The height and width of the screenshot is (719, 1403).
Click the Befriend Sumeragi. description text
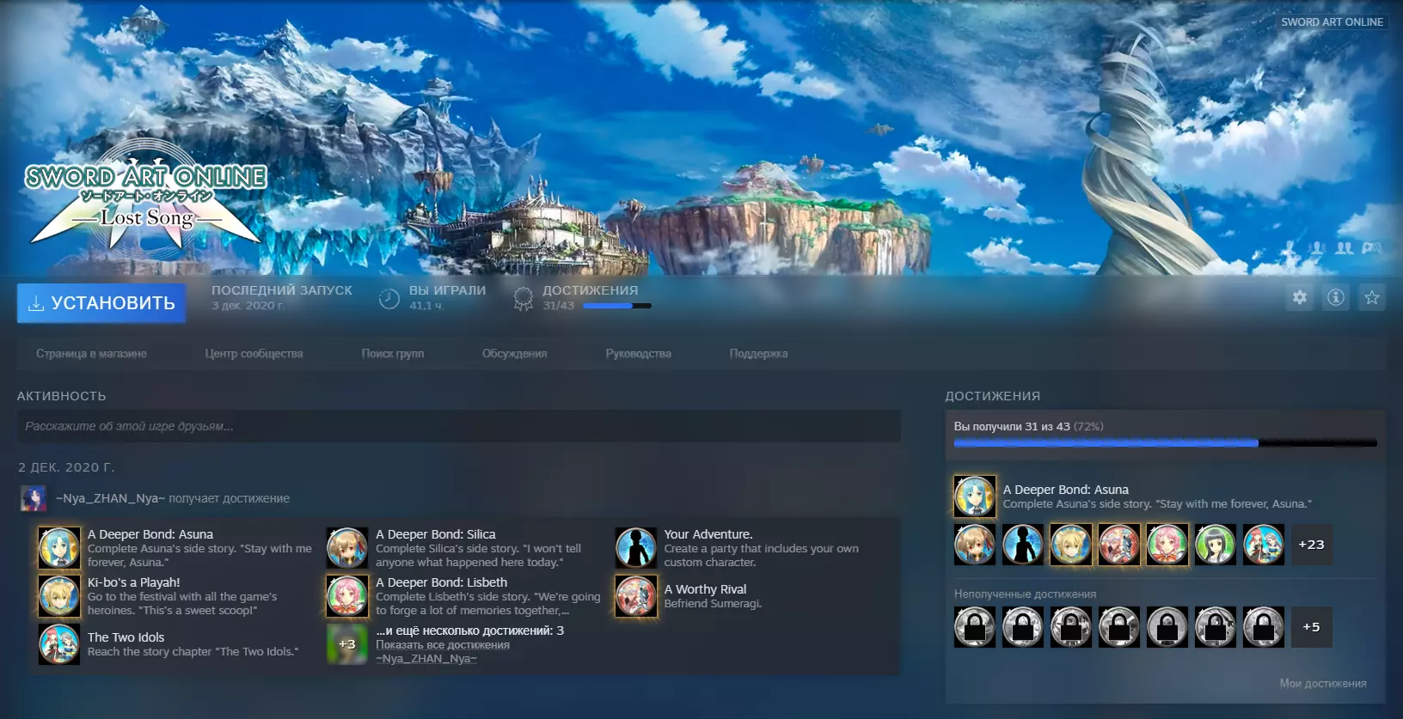(x=713, y=604)
